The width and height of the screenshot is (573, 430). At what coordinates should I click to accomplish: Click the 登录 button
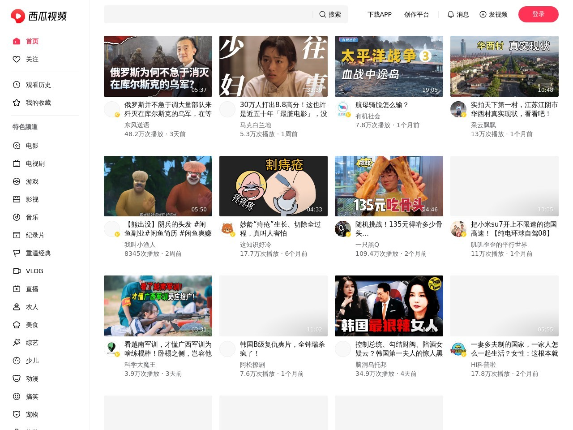tap(538, 14)
